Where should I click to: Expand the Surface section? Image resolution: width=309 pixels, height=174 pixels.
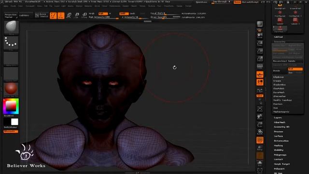(278, 136)
